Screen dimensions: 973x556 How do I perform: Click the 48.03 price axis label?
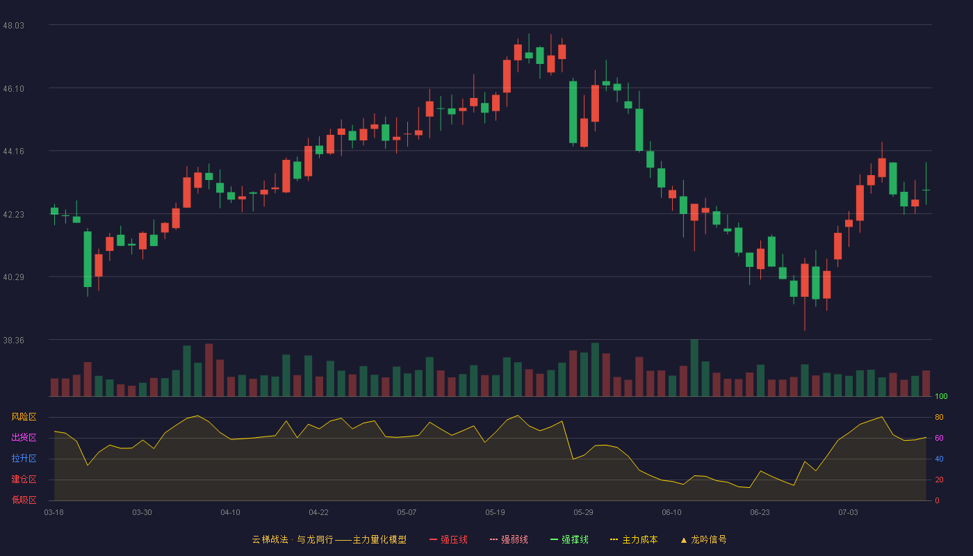pos(13,25)
